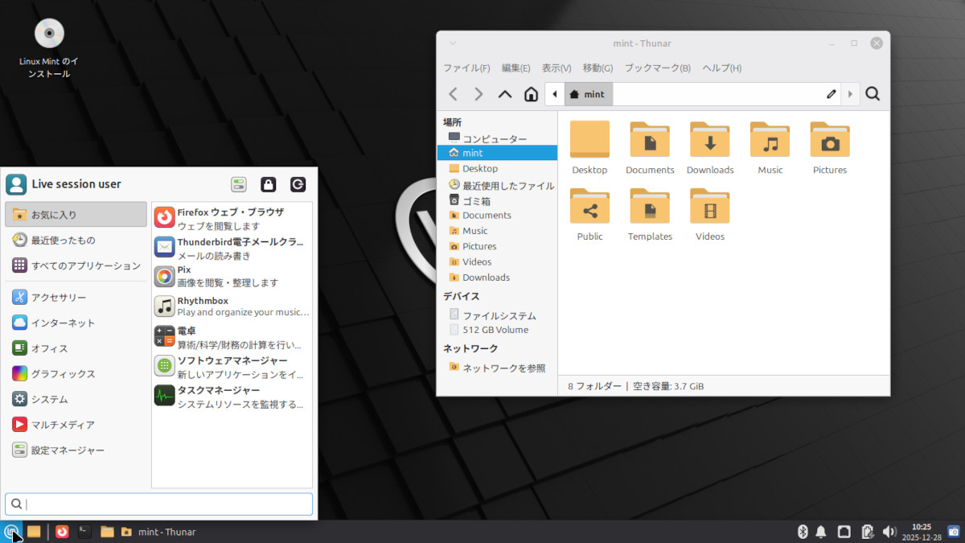Go to parent folder with up arrow
Screen dimensions: 965x543
505,94
